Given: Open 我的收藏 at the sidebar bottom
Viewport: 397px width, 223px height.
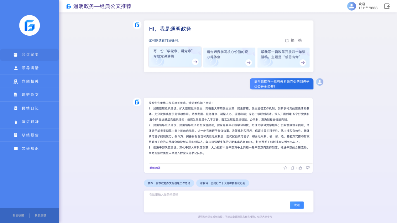Looking at the screenshot, I should click(18, 215).
